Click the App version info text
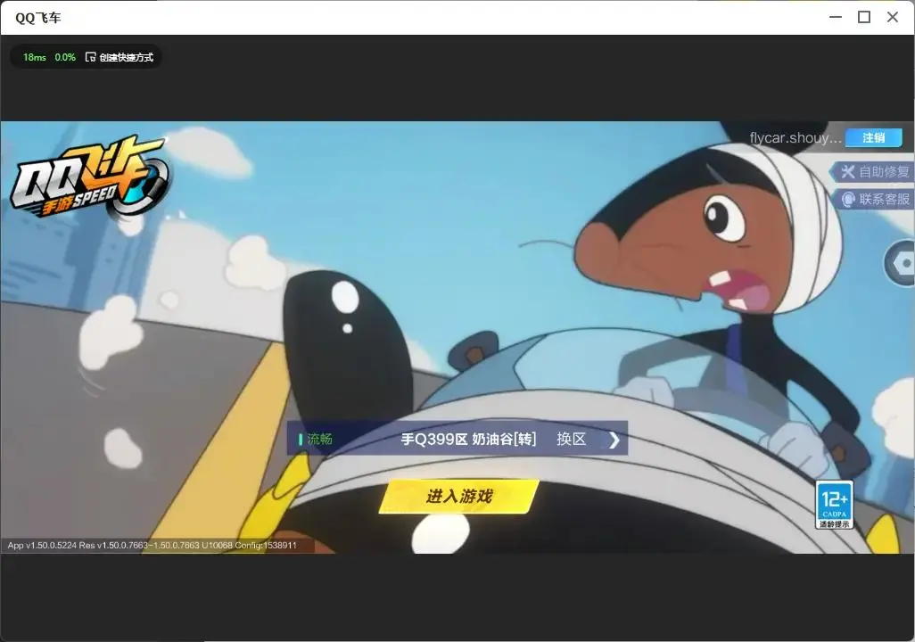The width and height of the screenshot is (915, 642). 152,545
